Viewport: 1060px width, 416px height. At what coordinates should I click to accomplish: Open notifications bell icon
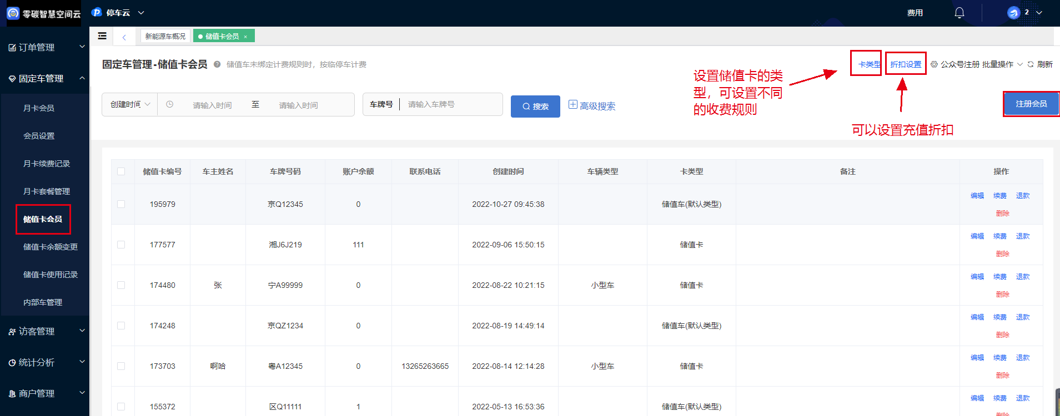click(959, 13)
